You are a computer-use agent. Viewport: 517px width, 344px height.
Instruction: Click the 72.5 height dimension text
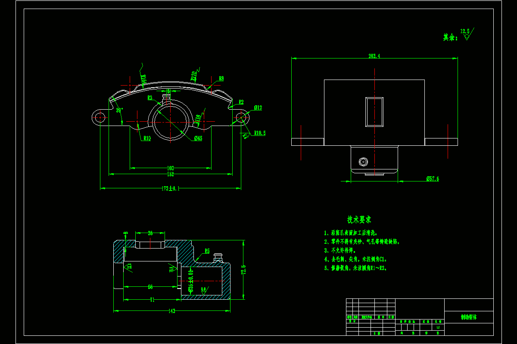(243, 270)
